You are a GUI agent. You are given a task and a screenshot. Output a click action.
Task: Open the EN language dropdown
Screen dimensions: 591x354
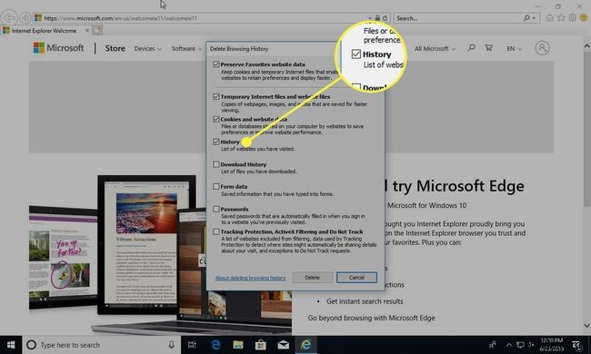point(515,48)
